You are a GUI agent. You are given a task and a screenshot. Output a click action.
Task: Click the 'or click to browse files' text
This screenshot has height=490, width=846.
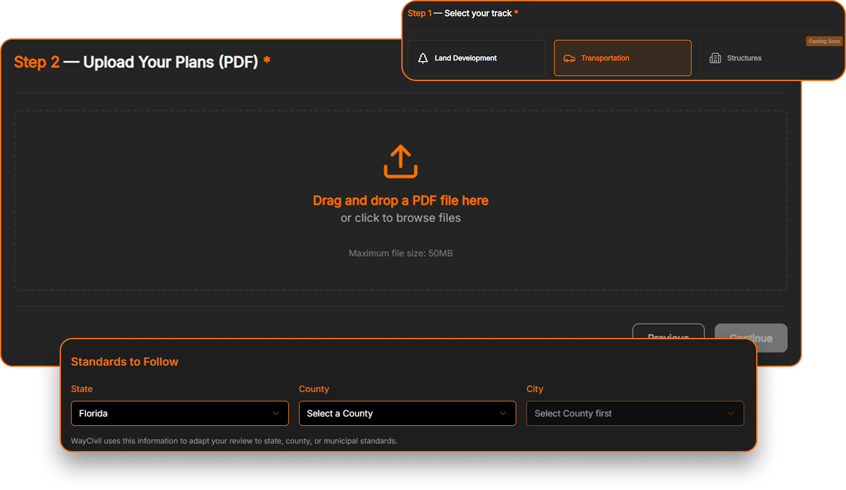point(401,218)
